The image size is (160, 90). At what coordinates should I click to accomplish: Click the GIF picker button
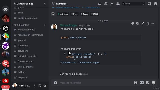(x=142, y=83)
